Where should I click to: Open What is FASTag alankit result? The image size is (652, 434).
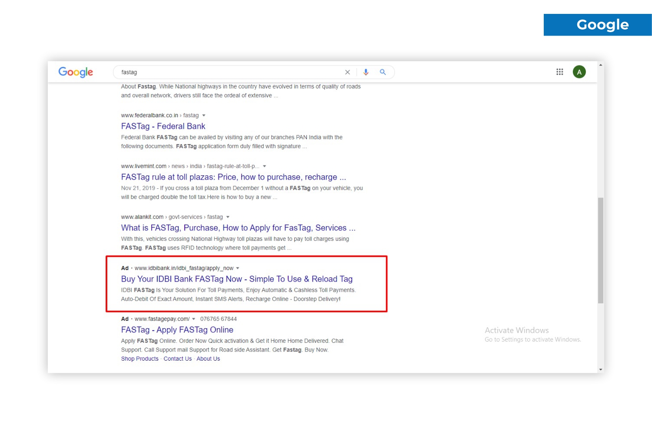pos(238,228)
